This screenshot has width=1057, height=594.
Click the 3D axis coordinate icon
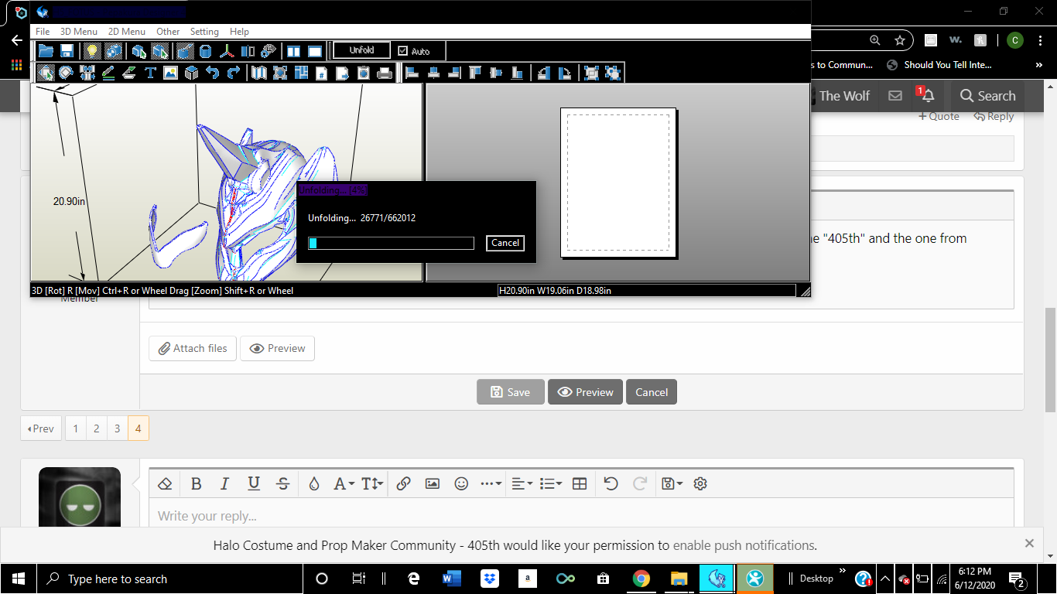pyautogui.click(x=227, y=51)
